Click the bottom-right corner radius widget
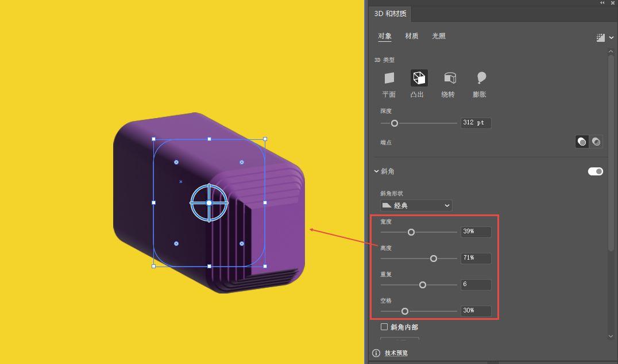The image size is (618, 364). click(242, 244)
